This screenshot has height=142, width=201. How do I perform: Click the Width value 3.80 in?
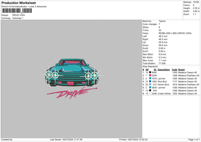click(x=196, y=11)
